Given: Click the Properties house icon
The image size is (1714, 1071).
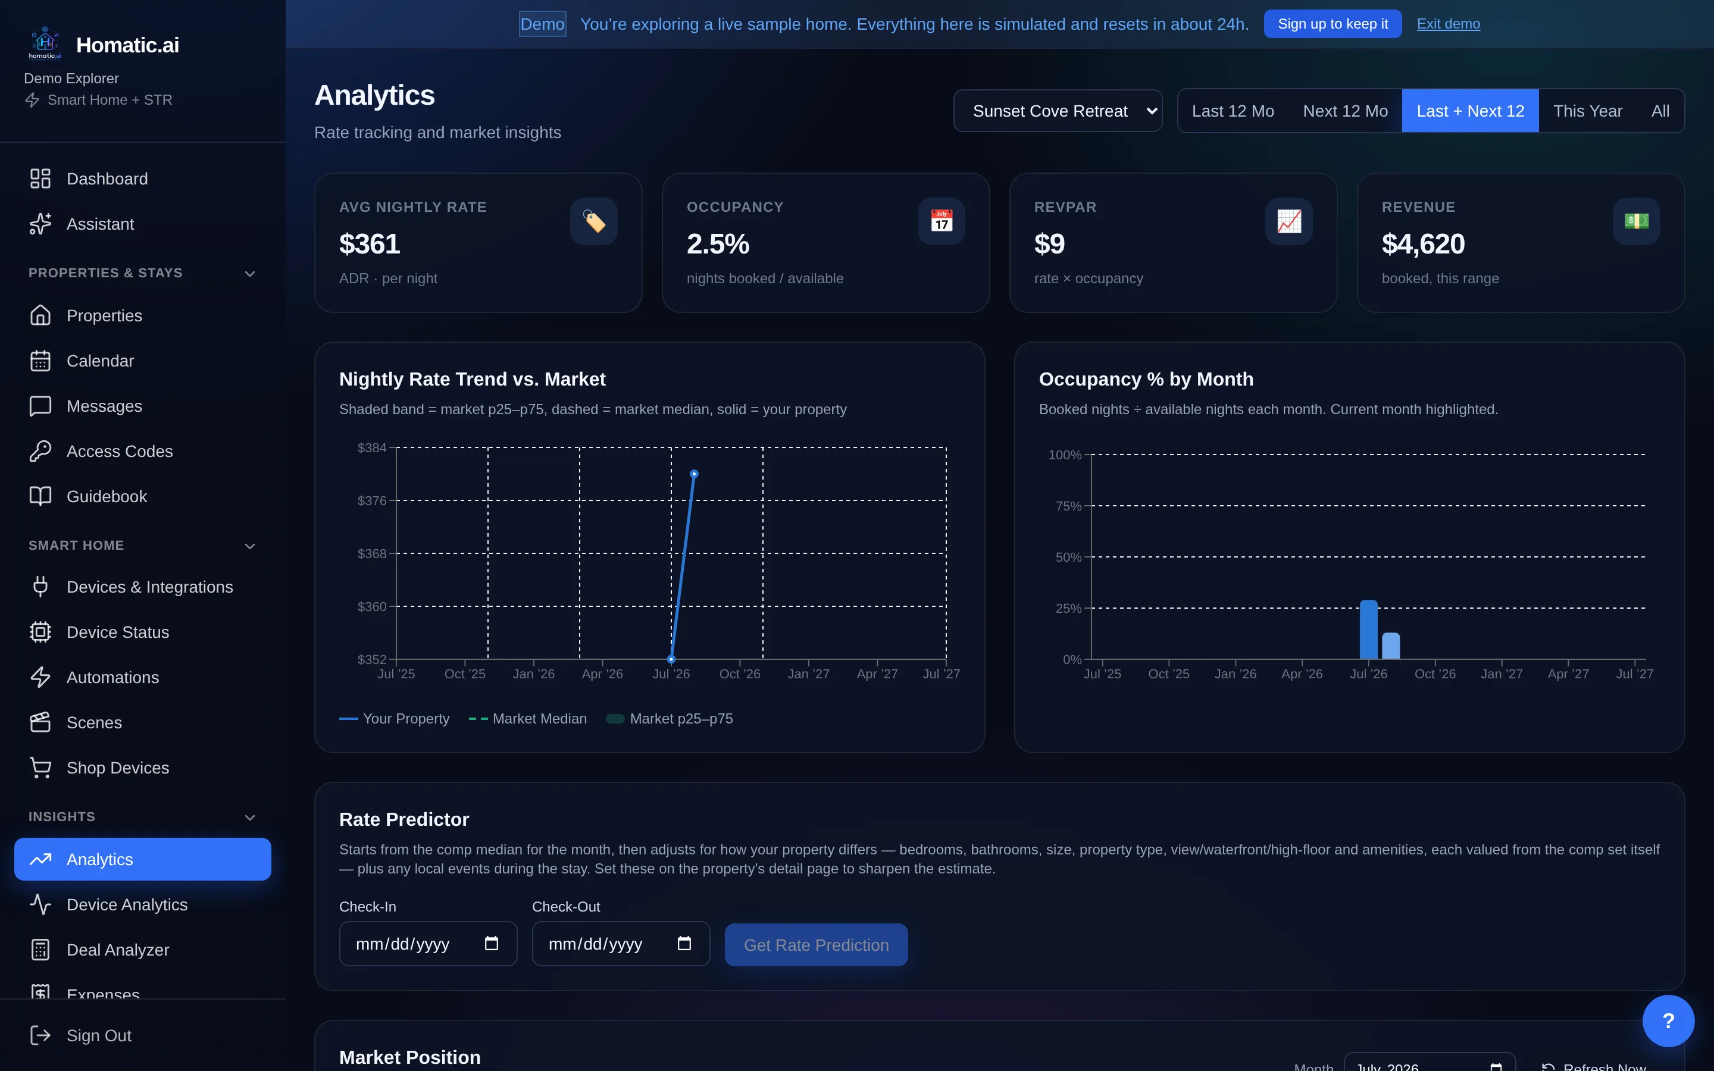Looking at the screenshot, I should click(x=40, y=315).
